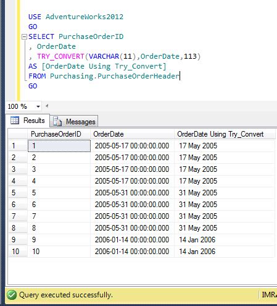
Task: Click '17 May 2005' in row 4
Action: (198, 181)
